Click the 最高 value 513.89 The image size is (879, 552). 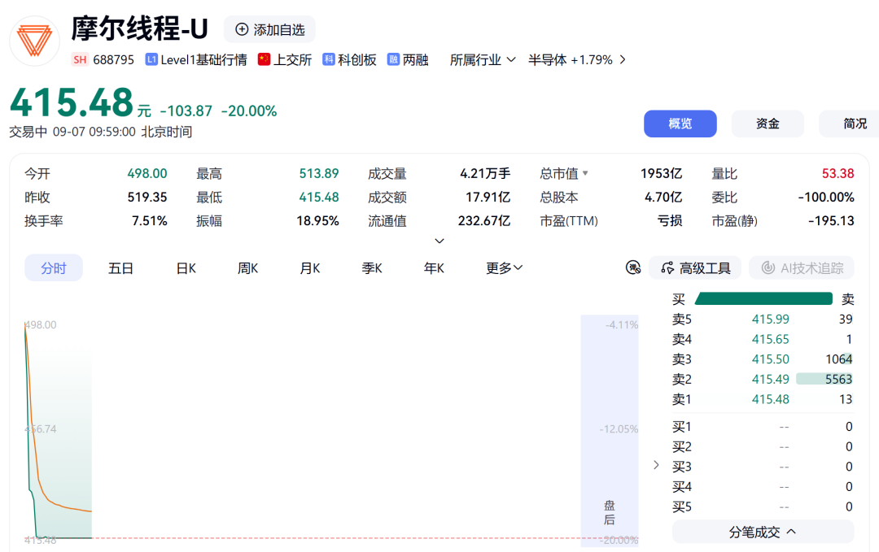point(319,173)
